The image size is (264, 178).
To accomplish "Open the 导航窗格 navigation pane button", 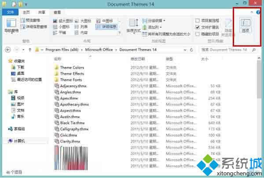I will tap(11, 25).
